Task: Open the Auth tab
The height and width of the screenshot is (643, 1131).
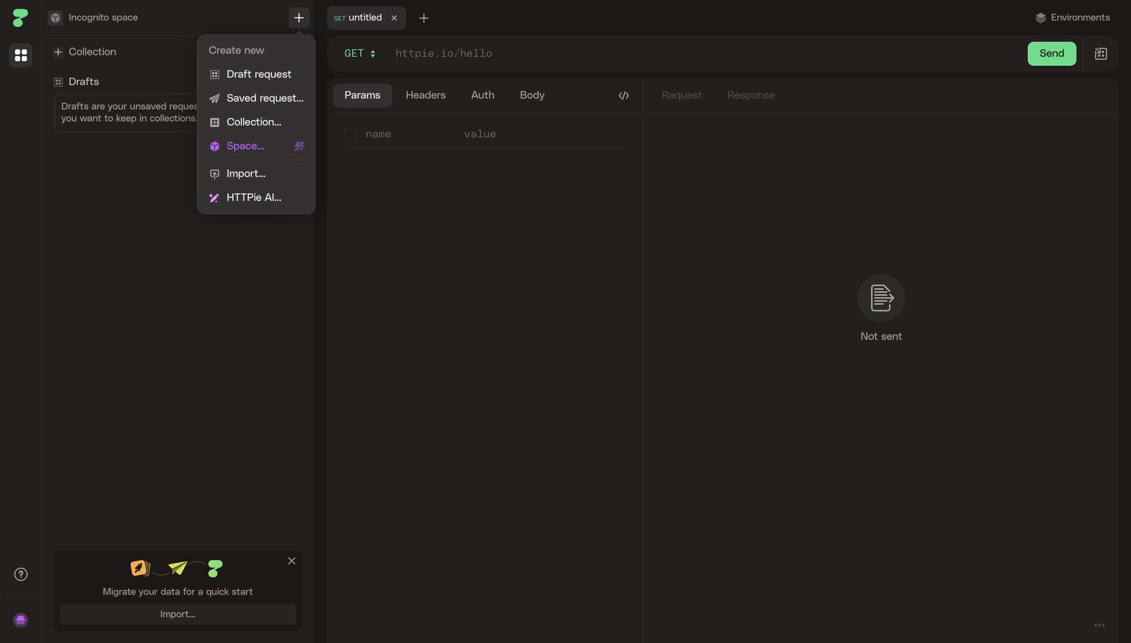Action: pyautogui.click(x=483, y=96)
